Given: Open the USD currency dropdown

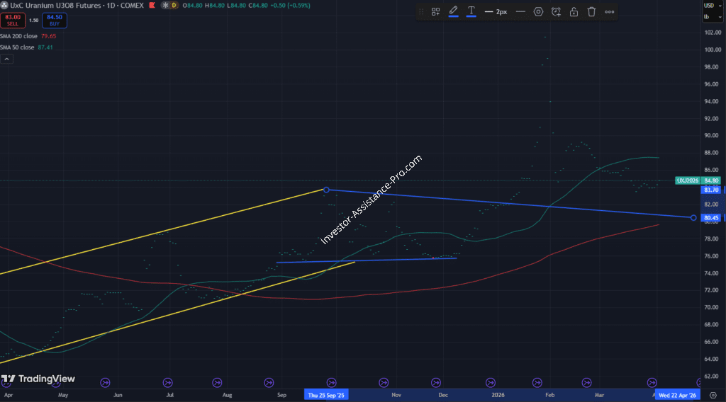Looking at the screenshot, I should [708, 5].
